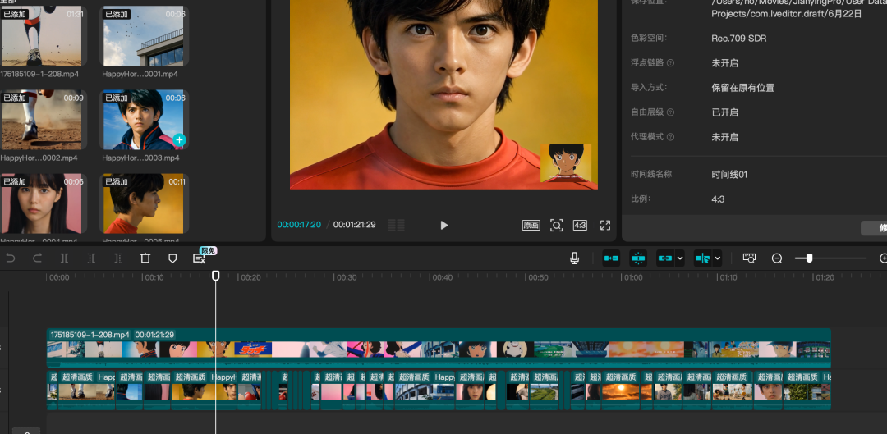Click the timeline zoom slider handle
The height and width of the screenshot is (434, 887).
(810, 258)
